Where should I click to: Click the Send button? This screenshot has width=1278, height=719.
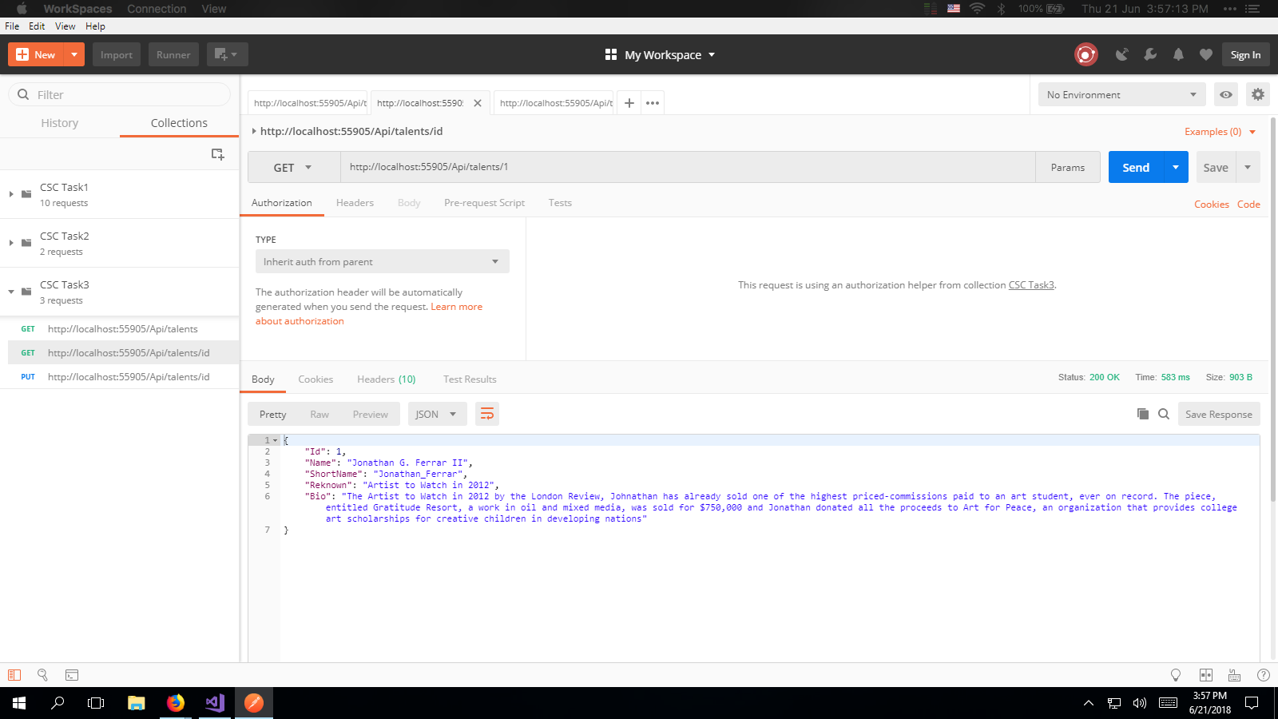[1136, 168]
